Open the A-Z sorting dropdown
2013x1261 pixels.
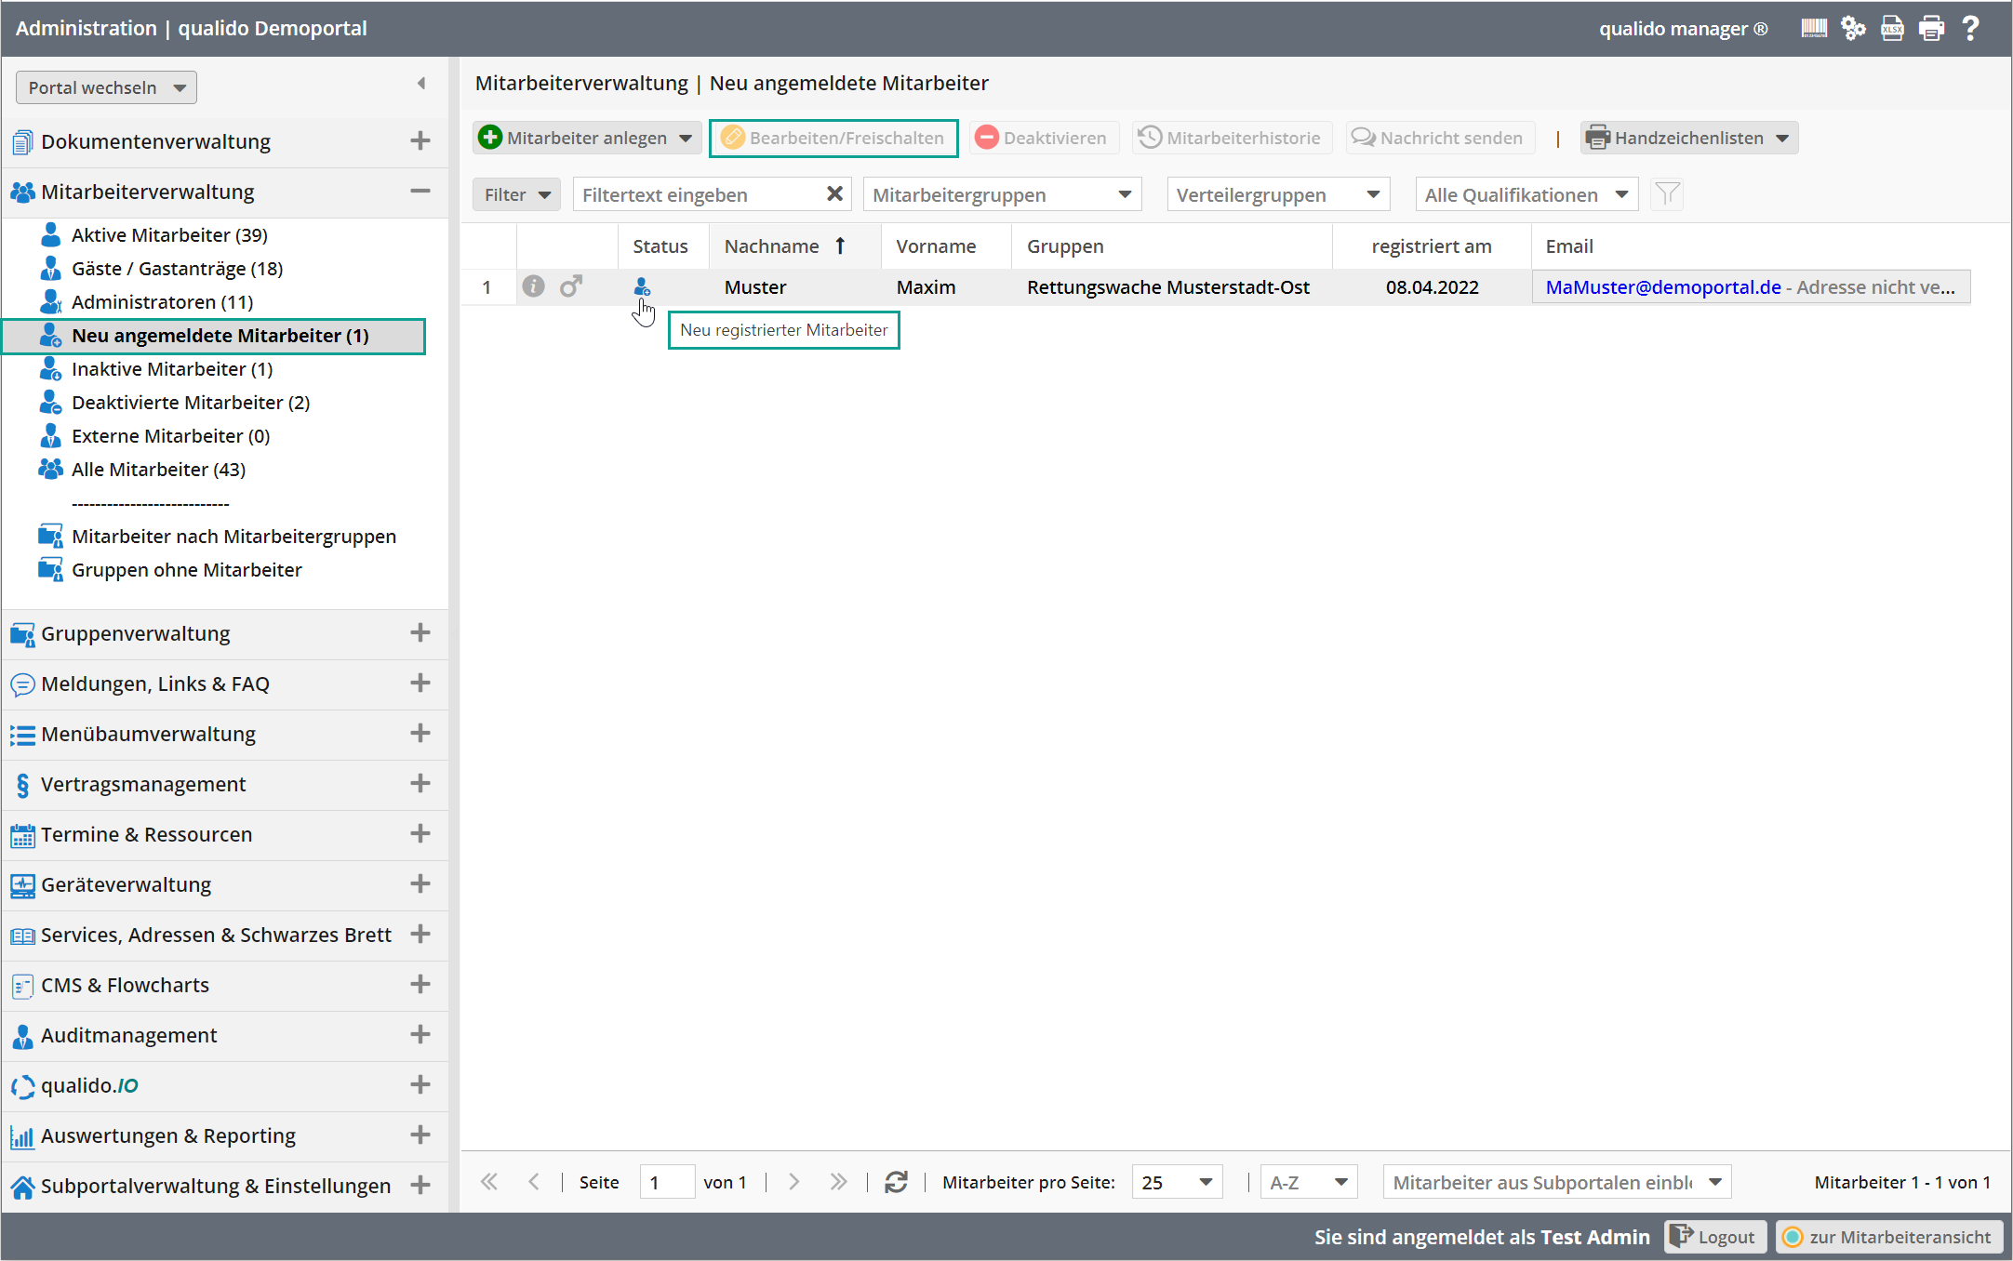pyautogui.click(x=1309, y=1182)
